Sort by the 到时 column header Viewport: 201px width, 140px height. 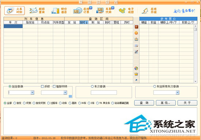tap(107, 22)
